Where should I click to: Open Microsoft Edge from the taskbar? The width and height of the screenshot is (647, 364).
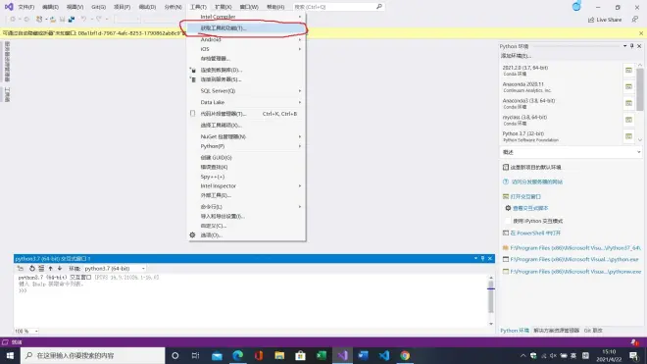click(237, 355)
